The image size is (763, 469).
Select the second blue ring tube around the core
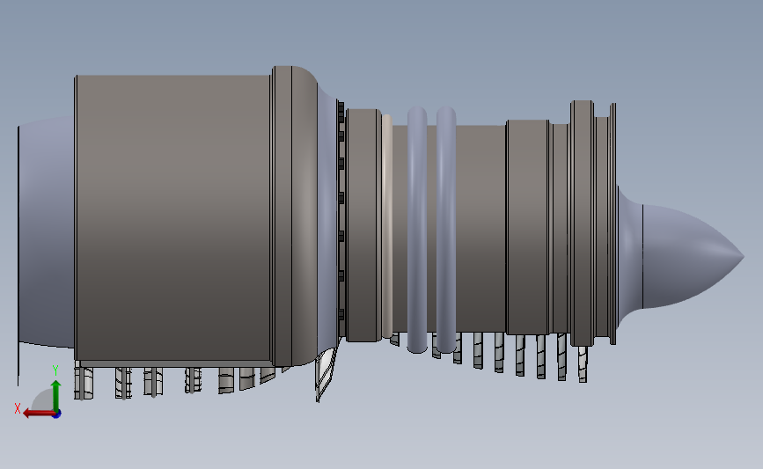(446, 230)
